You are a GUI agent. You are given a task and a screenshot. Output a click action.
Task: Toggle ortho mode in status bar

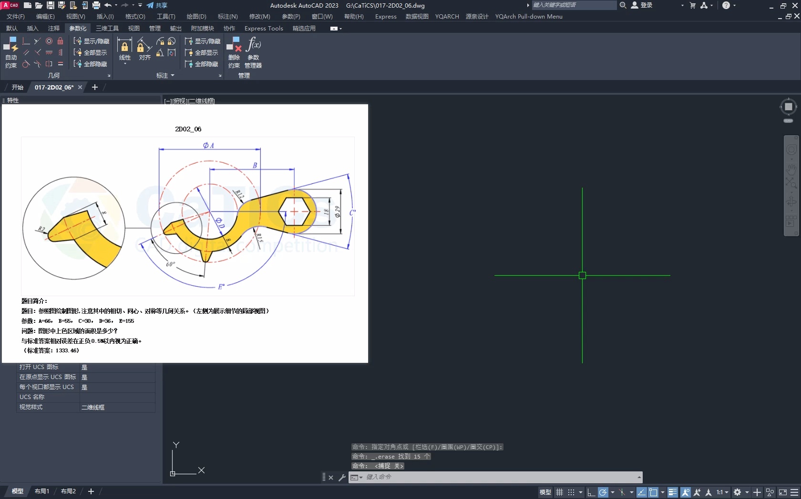(x=591, y=492)
